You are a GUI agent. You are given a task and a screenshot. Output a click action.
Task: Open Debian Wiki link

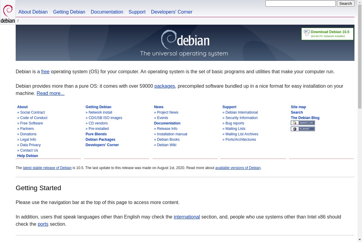(x=167, y=145)
